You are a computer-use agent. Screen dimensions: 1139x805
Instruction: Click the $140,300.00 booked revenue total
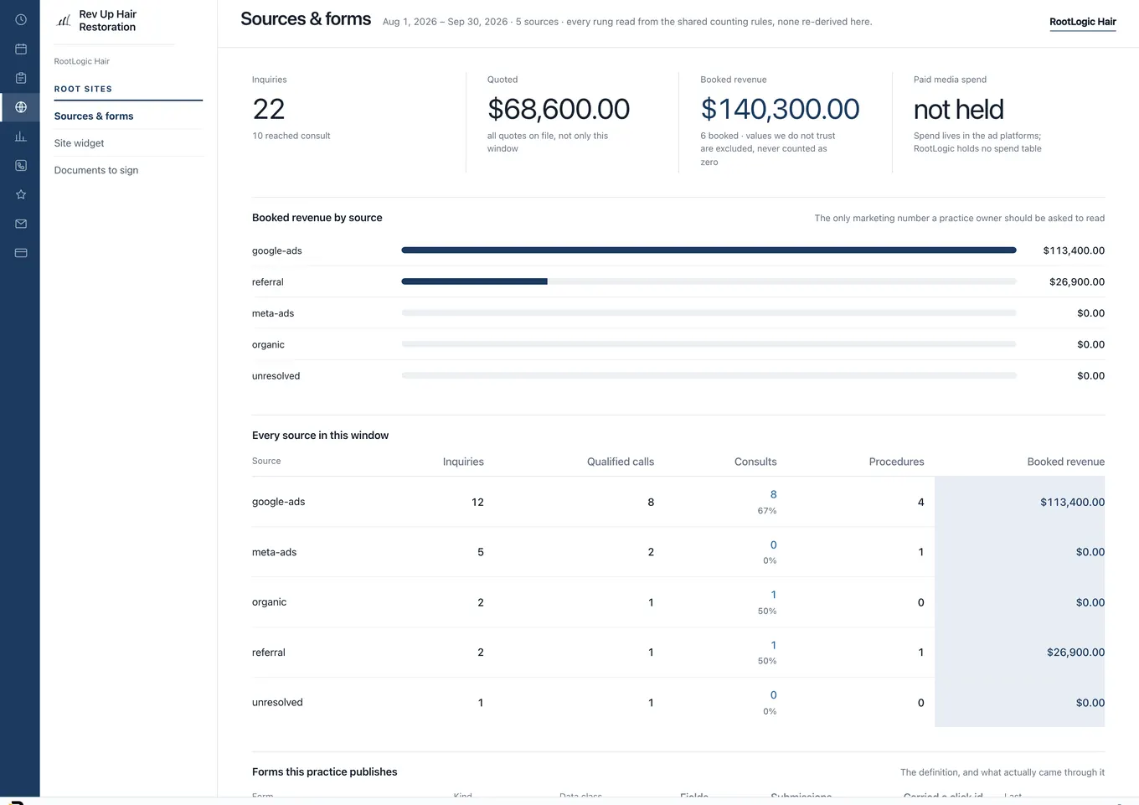pyautogui.click(x=780, y=109)
